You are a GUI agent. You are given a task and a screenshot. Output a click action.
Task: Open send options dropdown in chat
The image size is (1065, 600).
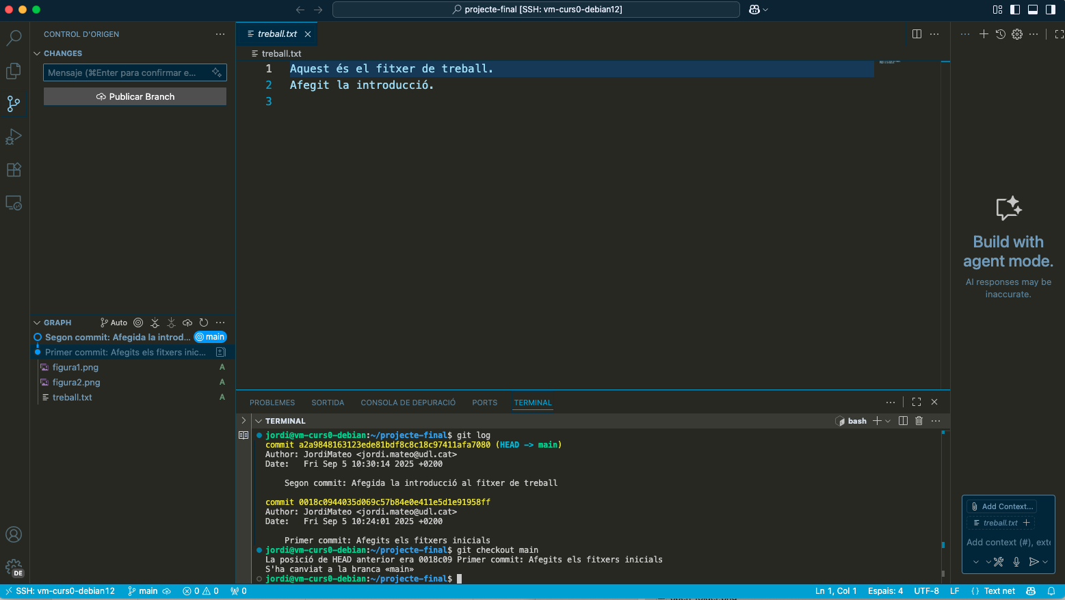(1045, 562)
